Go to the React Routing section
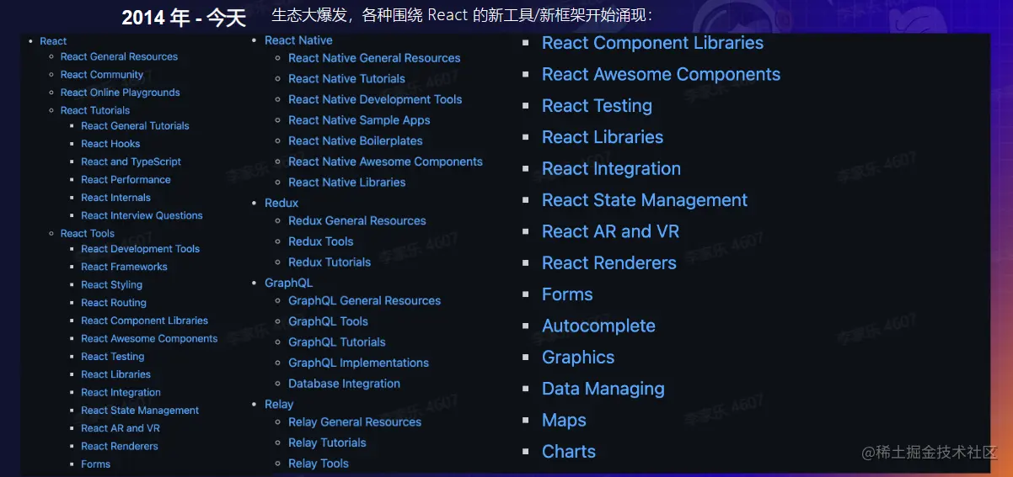Screen dimensions: 1013x477 114,303
